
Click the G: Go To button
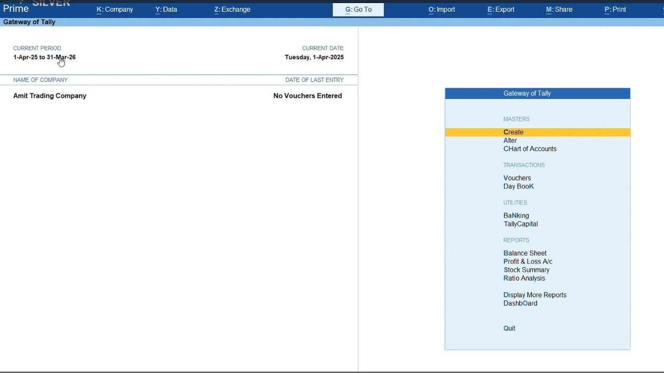tap(358, 9)
